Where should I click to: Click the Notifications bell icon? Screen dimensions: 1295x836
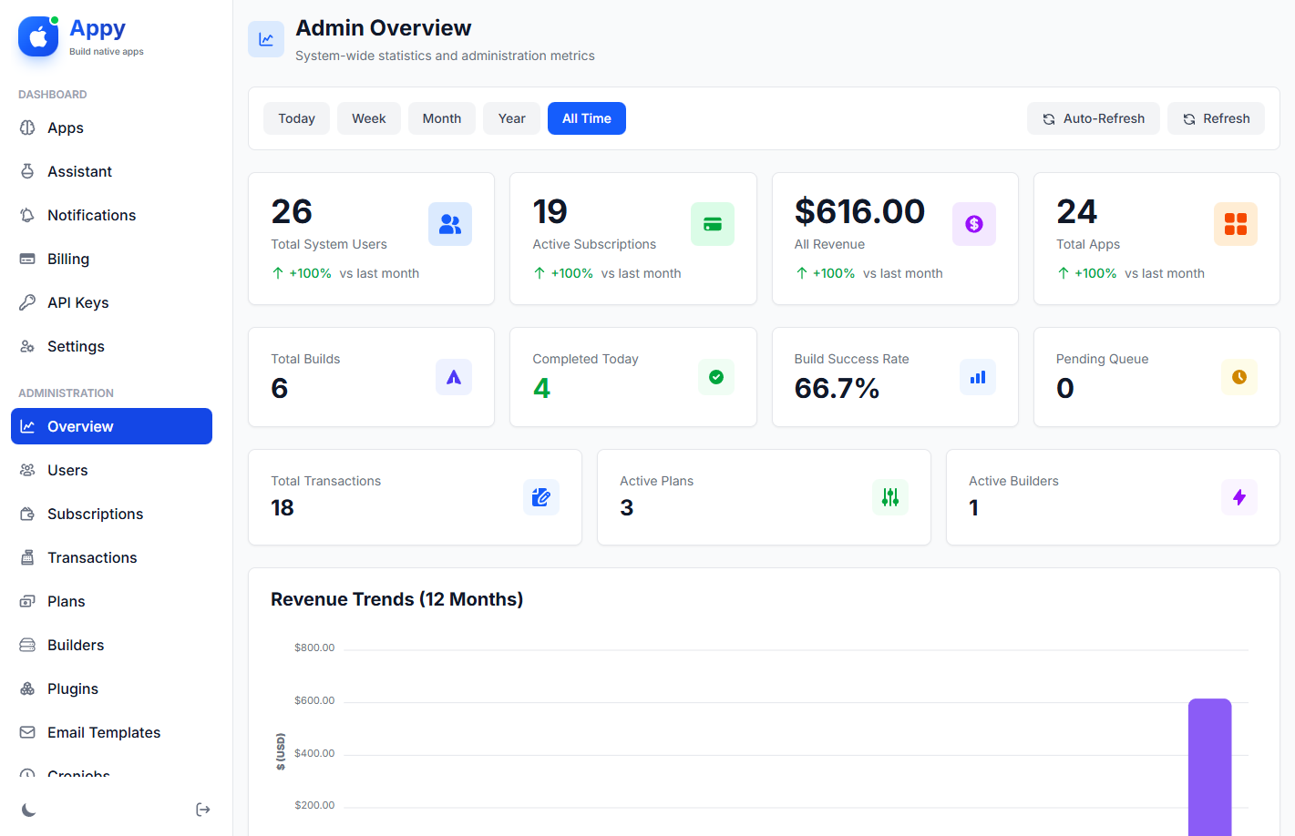[x=28, y=215]
